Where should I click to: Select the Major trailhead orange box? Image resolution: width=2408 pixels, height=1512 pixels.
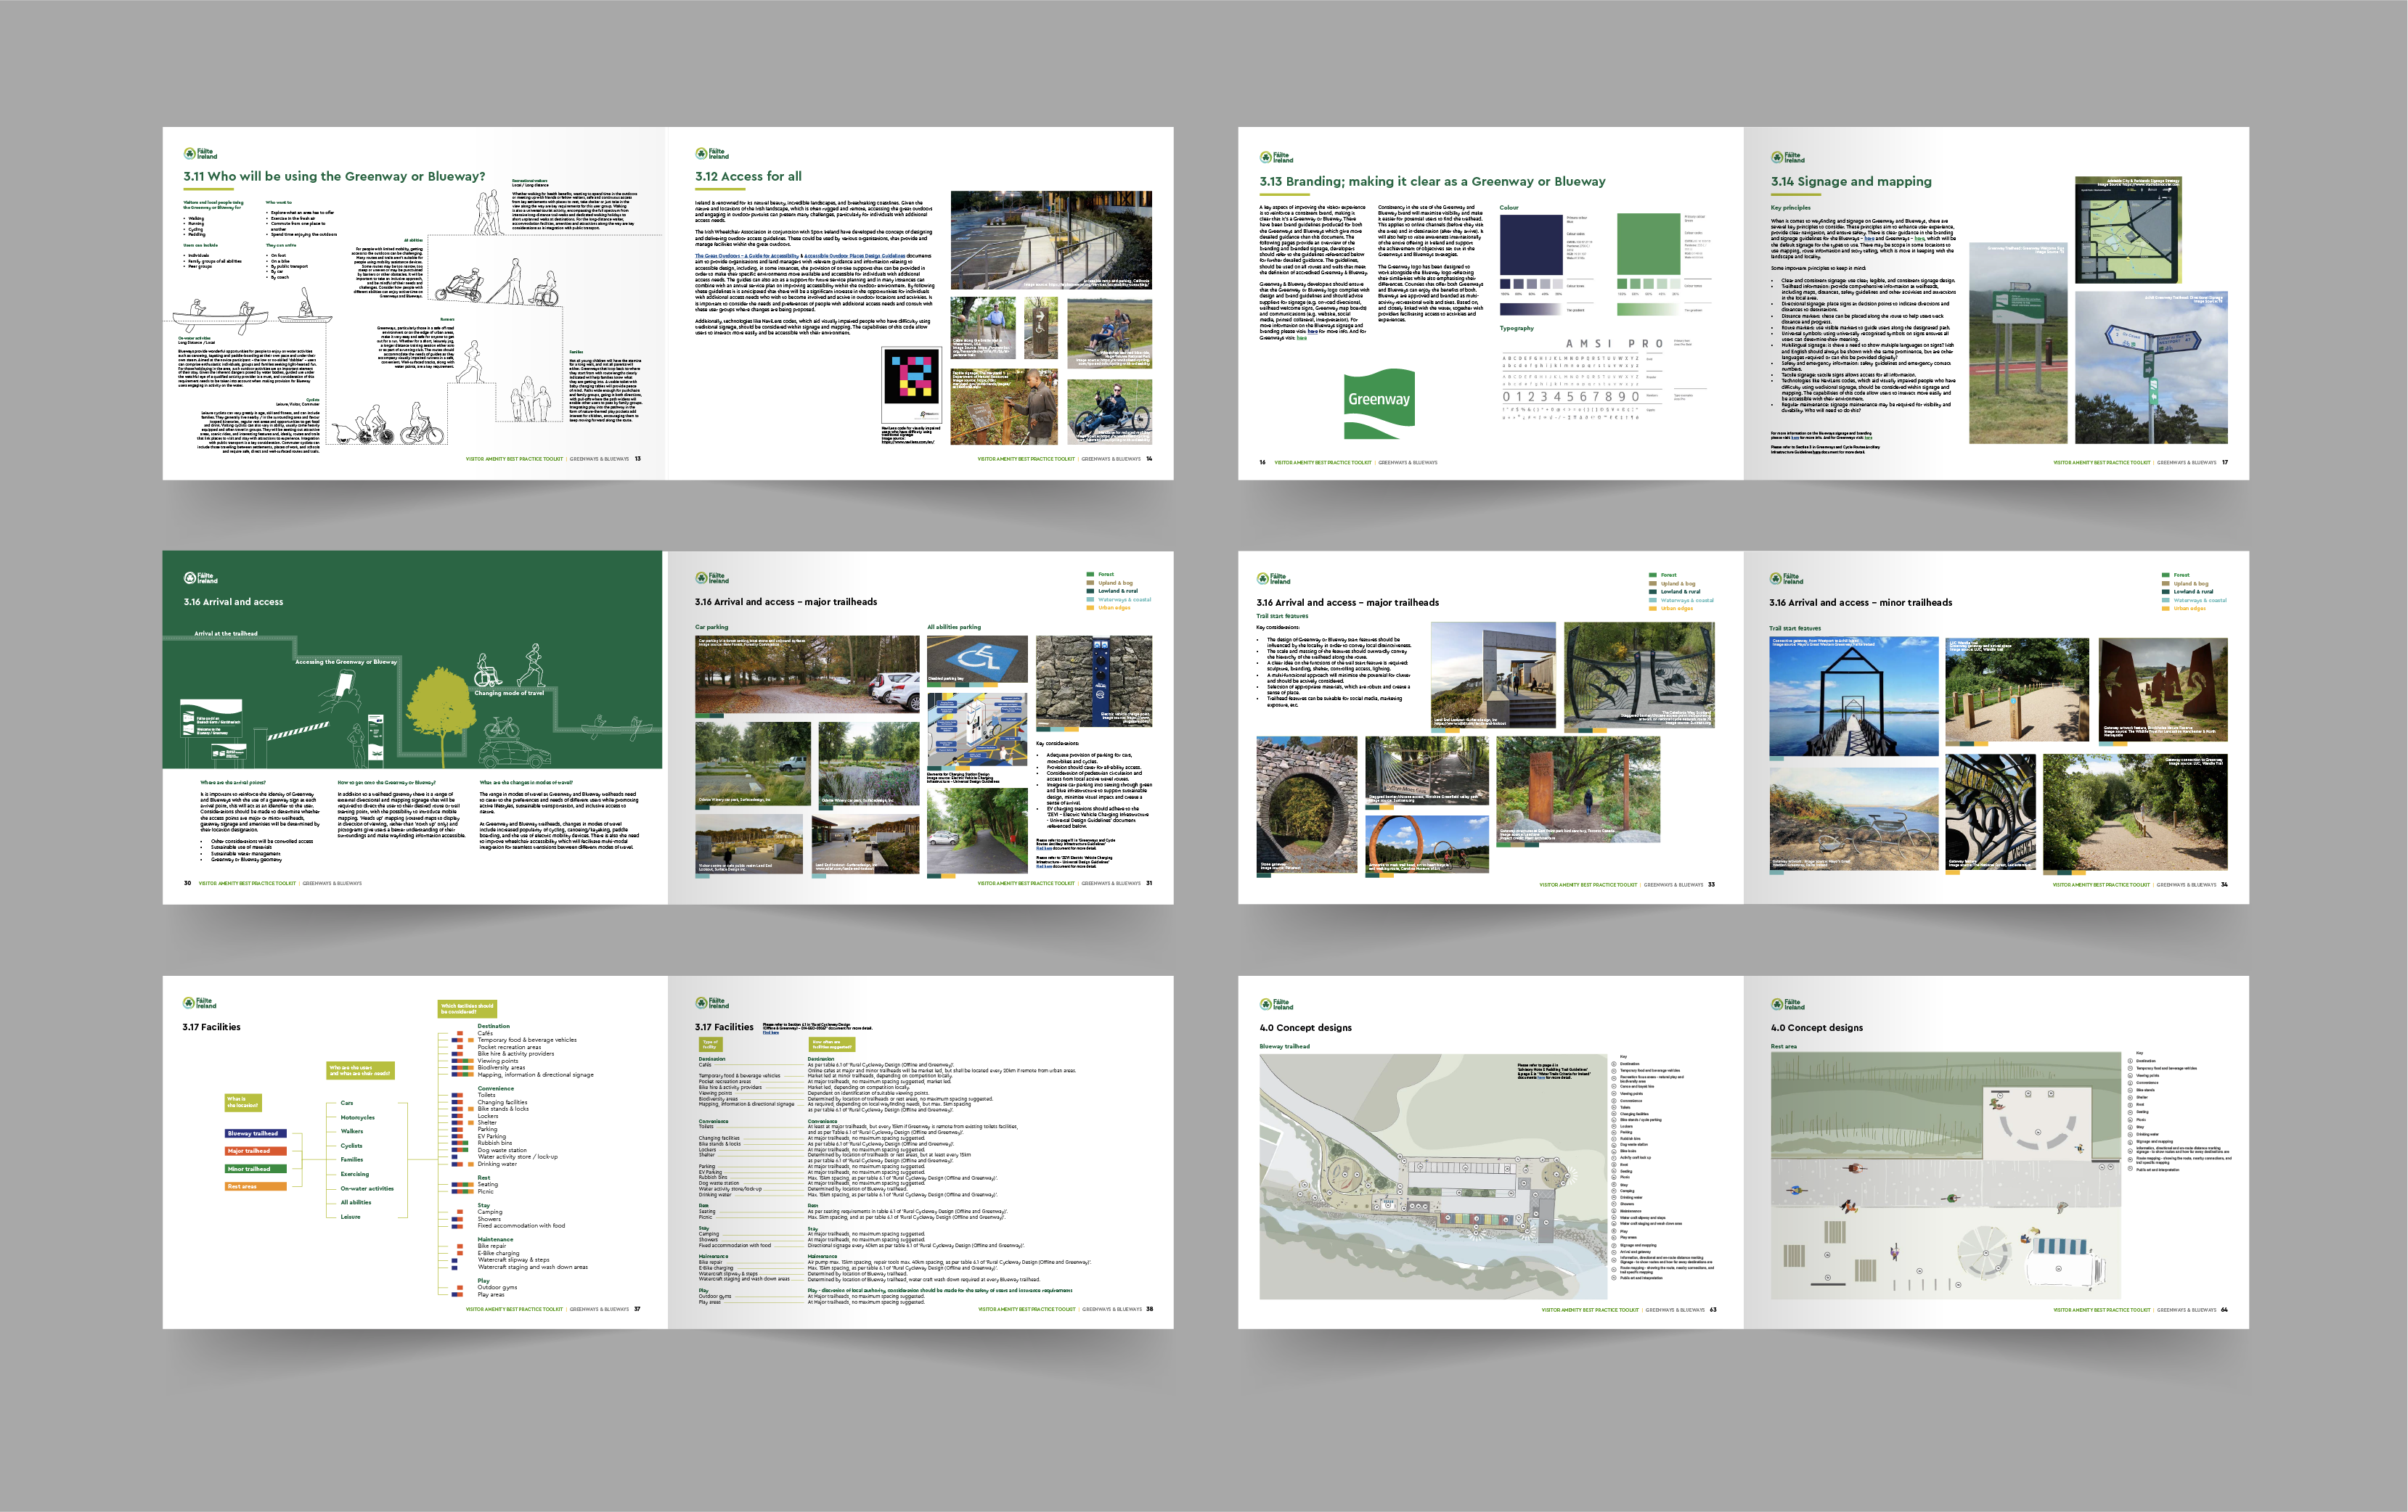(x=256, y=1151)
